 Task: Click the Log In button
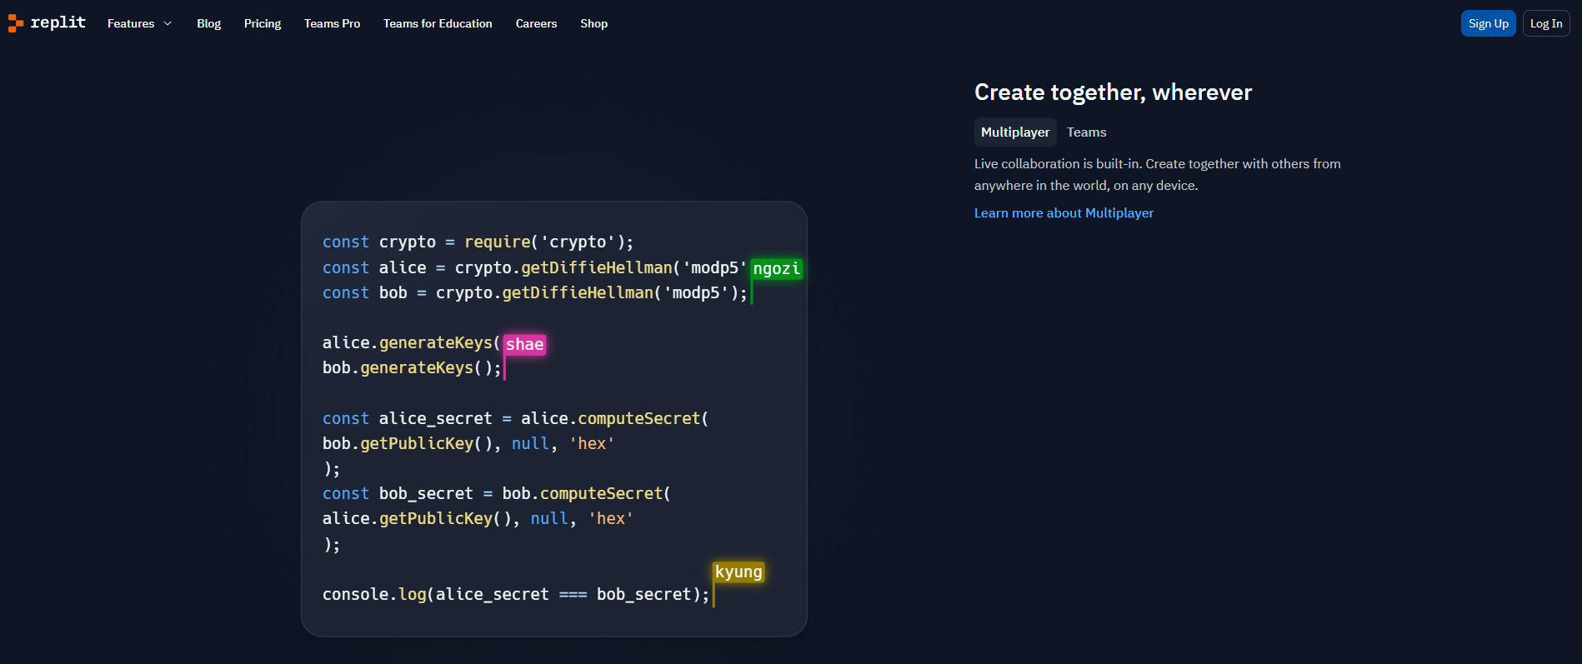[x=1545, y=23]
